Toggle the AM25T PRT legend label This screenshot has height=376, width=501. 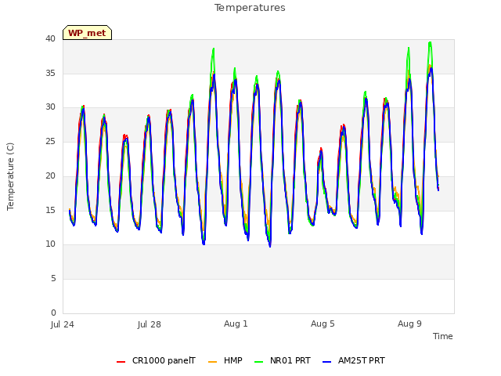point(362,360)
